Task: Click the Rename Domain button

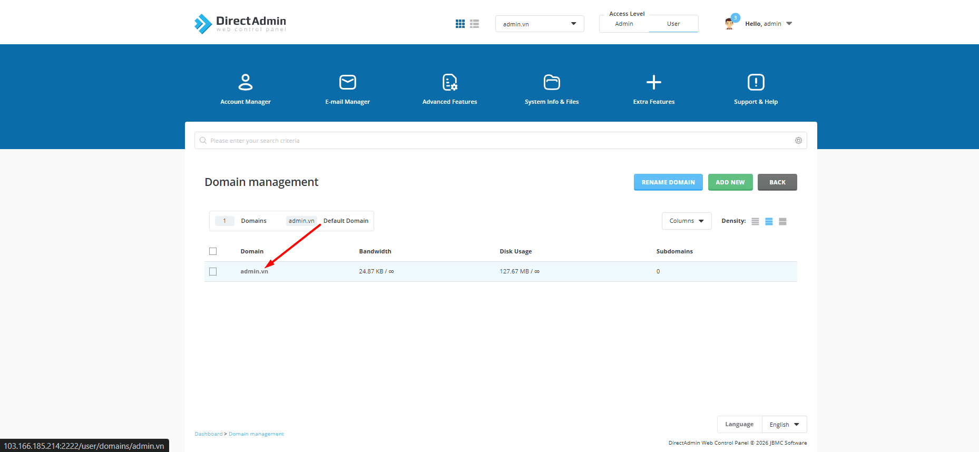Action: click(x=668, y=182)
